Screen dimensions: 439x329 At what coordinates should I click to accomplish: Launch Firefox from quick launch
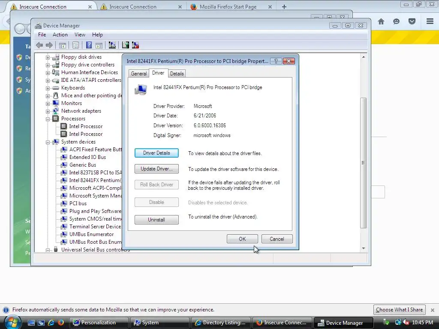(x=60, y=323)
